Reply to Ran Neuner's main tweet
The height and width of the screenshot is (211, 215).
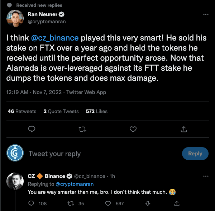(x=32, y=129)
